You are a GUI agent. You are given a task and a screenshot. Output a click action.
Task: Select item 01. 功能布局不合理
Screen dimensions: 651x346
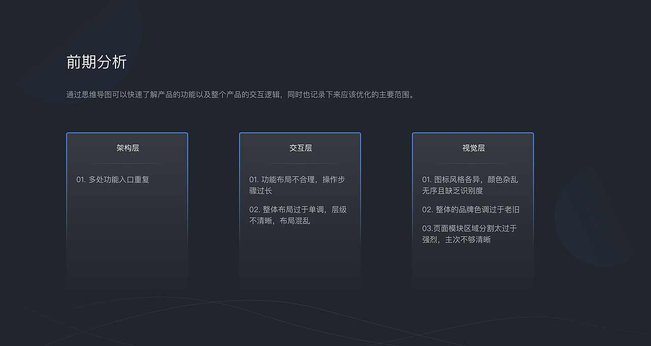297,185
